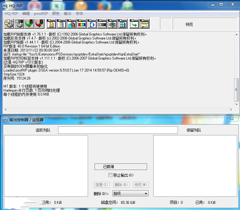The height and width of the screenshot is (210, 240).
Task: Open the 字体 menu
Action: (x=79, y=14)
